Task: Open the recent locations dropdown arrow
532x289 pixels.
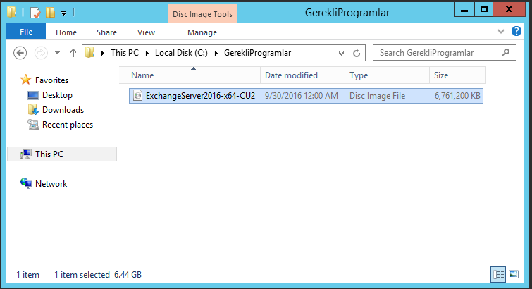Action: [x=57, y=53]
